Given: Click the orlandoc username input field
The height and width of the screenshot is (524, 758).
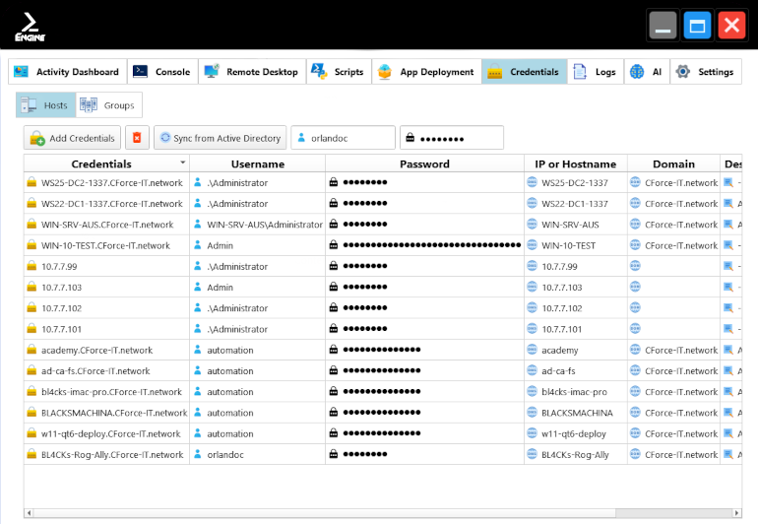Looking at the screenshot, I should point(345,139).
